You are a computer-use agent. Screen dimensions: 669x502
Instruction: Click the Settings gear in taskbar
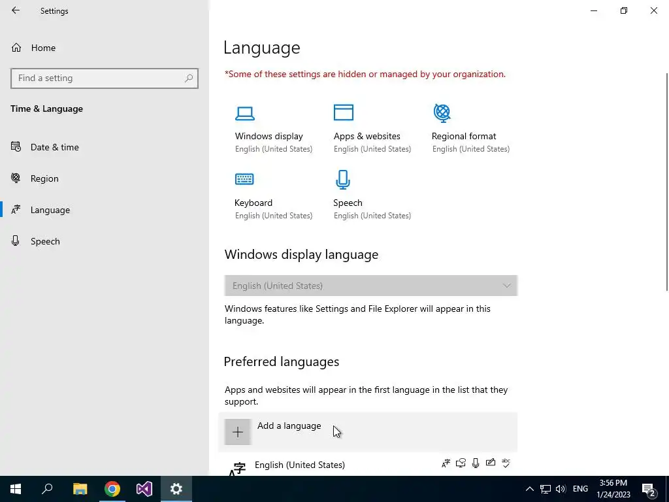[176, 489]
